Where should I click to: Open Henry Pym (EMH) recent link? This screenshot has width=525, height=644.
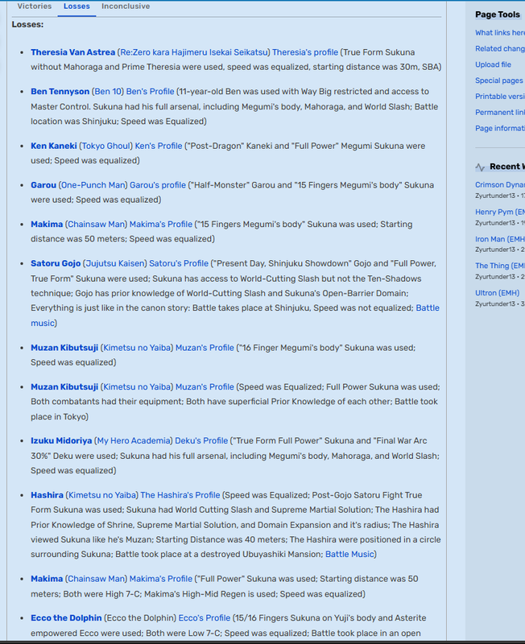[500, 212]
